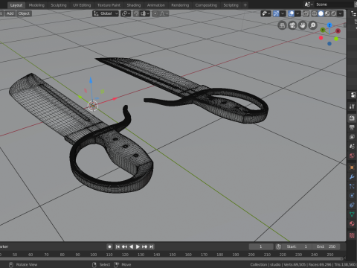The image size is (357, 268).
Task: Switch to rendered viewport shading
Action: coord(334,13)
